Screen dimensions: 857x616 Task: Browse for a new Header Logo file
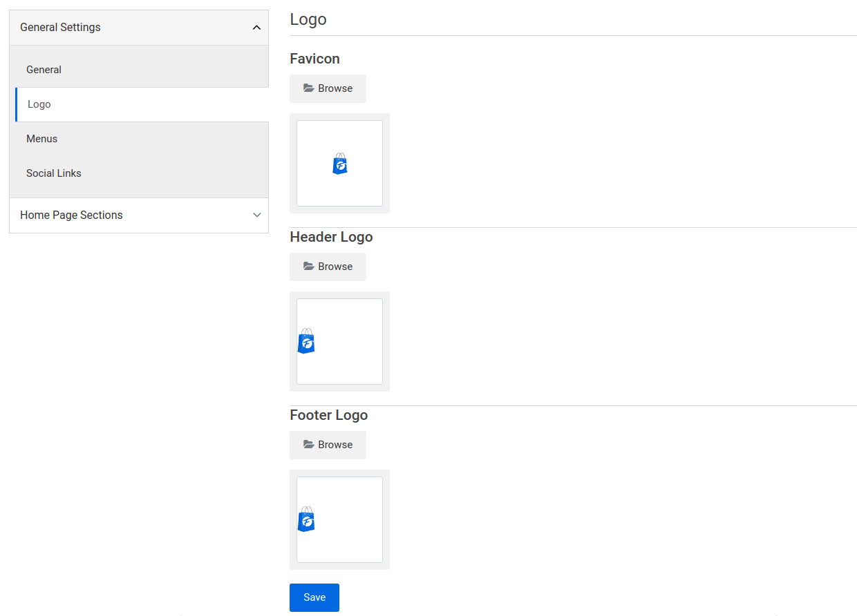pyautogui.click(x=328, y=267)
